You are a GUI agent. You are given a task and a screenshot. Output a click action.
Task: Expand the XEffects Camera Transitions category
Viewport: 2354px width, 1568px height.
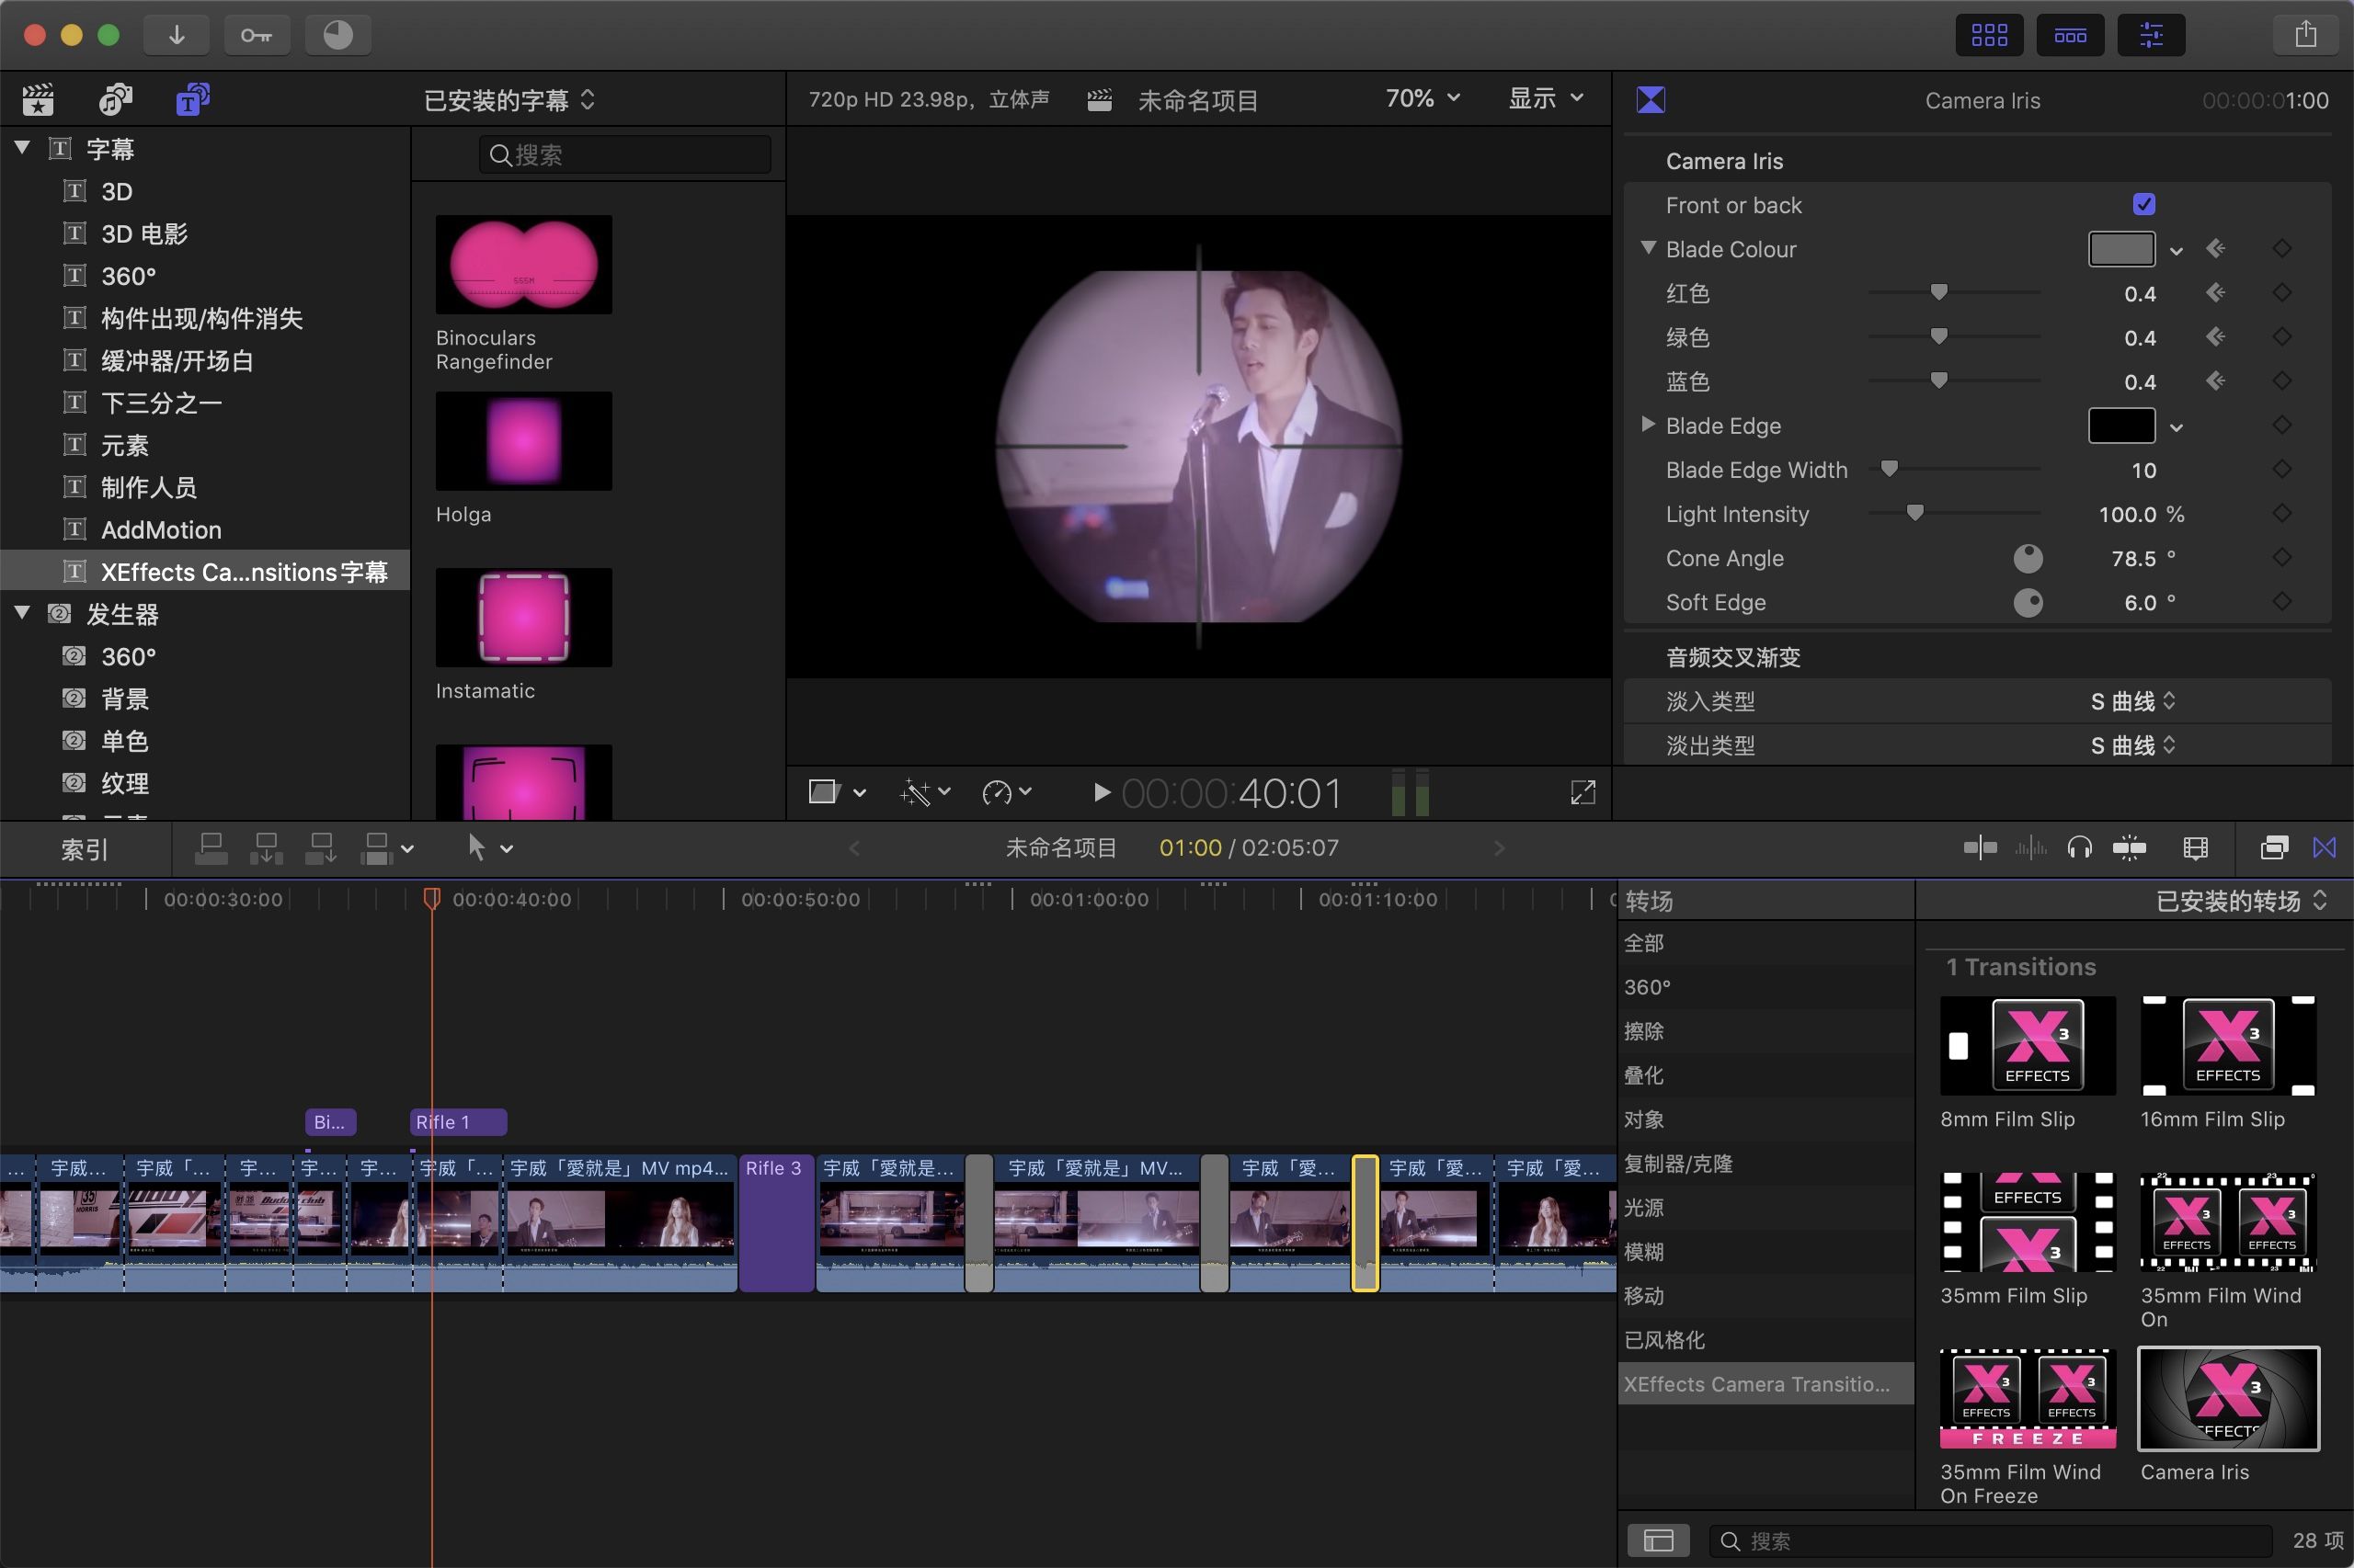1757,1382
